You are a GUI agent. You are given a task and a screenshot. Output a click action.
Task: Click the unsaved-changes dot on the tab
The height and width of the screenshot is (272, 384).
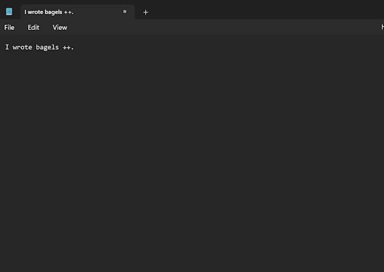(x=125, y=11)
